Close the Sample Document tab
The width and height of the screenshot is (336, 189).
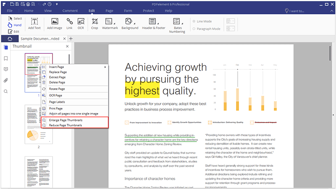[65, 39]
